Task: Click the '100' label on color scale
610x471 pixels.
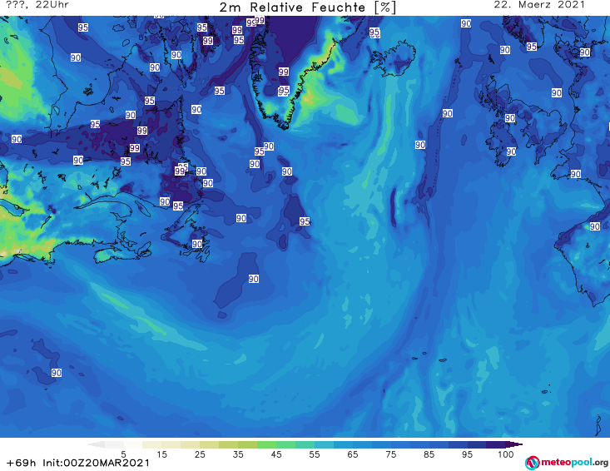Action: click(x=505, y=454)
